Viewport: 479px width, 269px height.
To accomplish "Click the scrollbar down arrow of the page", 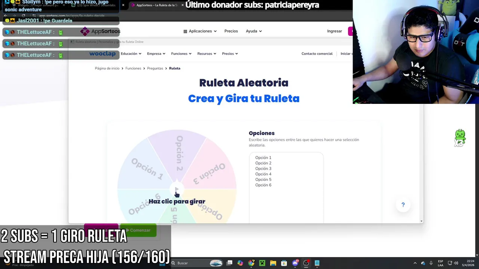I will [x=421, y=221].
